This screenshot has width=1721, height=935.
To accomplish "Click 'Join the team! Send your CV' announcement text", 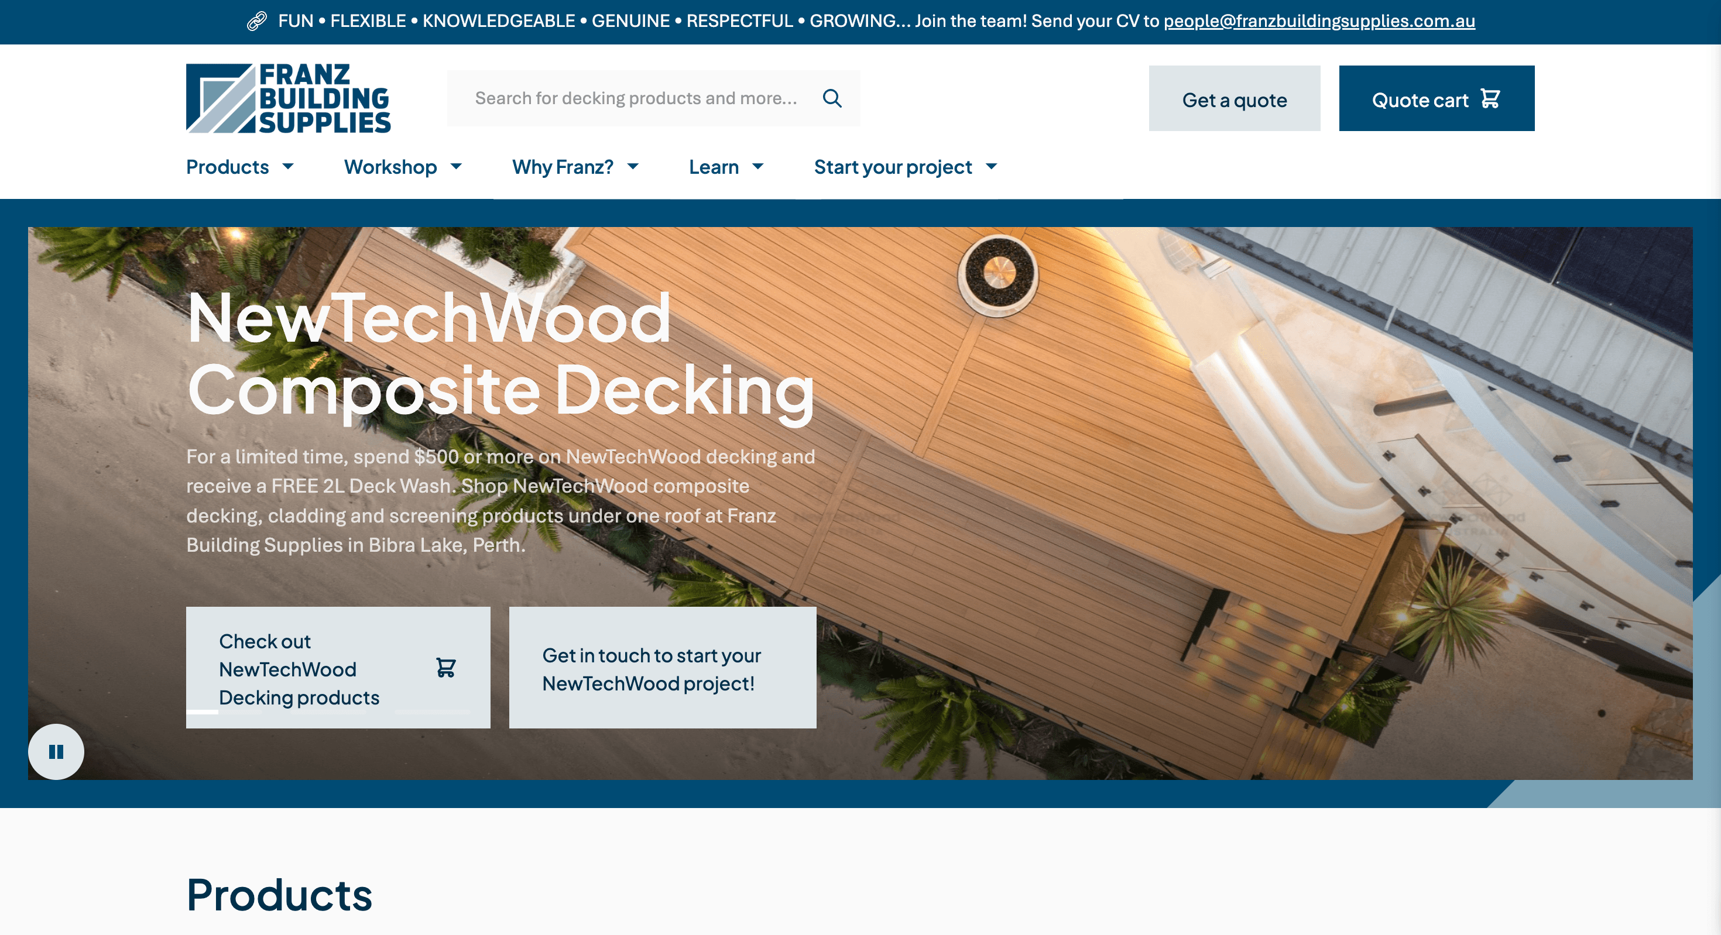I will tap(1037, 20).
